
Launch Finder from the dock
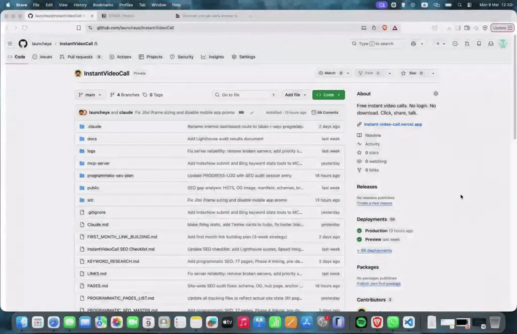pos(22,322)
